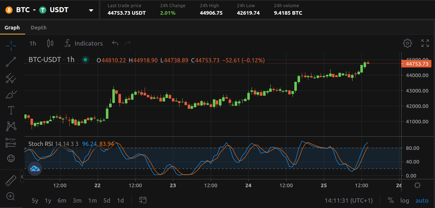
Task: Open the candle style selector
Action: pos(50,43)
